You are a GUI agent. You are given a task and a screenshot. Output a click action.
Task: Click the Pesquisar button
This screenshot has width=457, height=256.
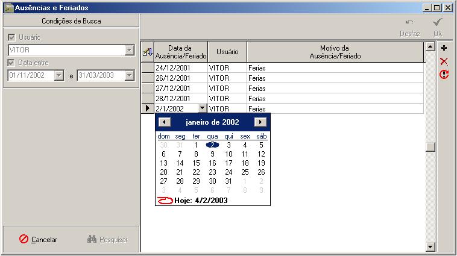pos(107,239)
